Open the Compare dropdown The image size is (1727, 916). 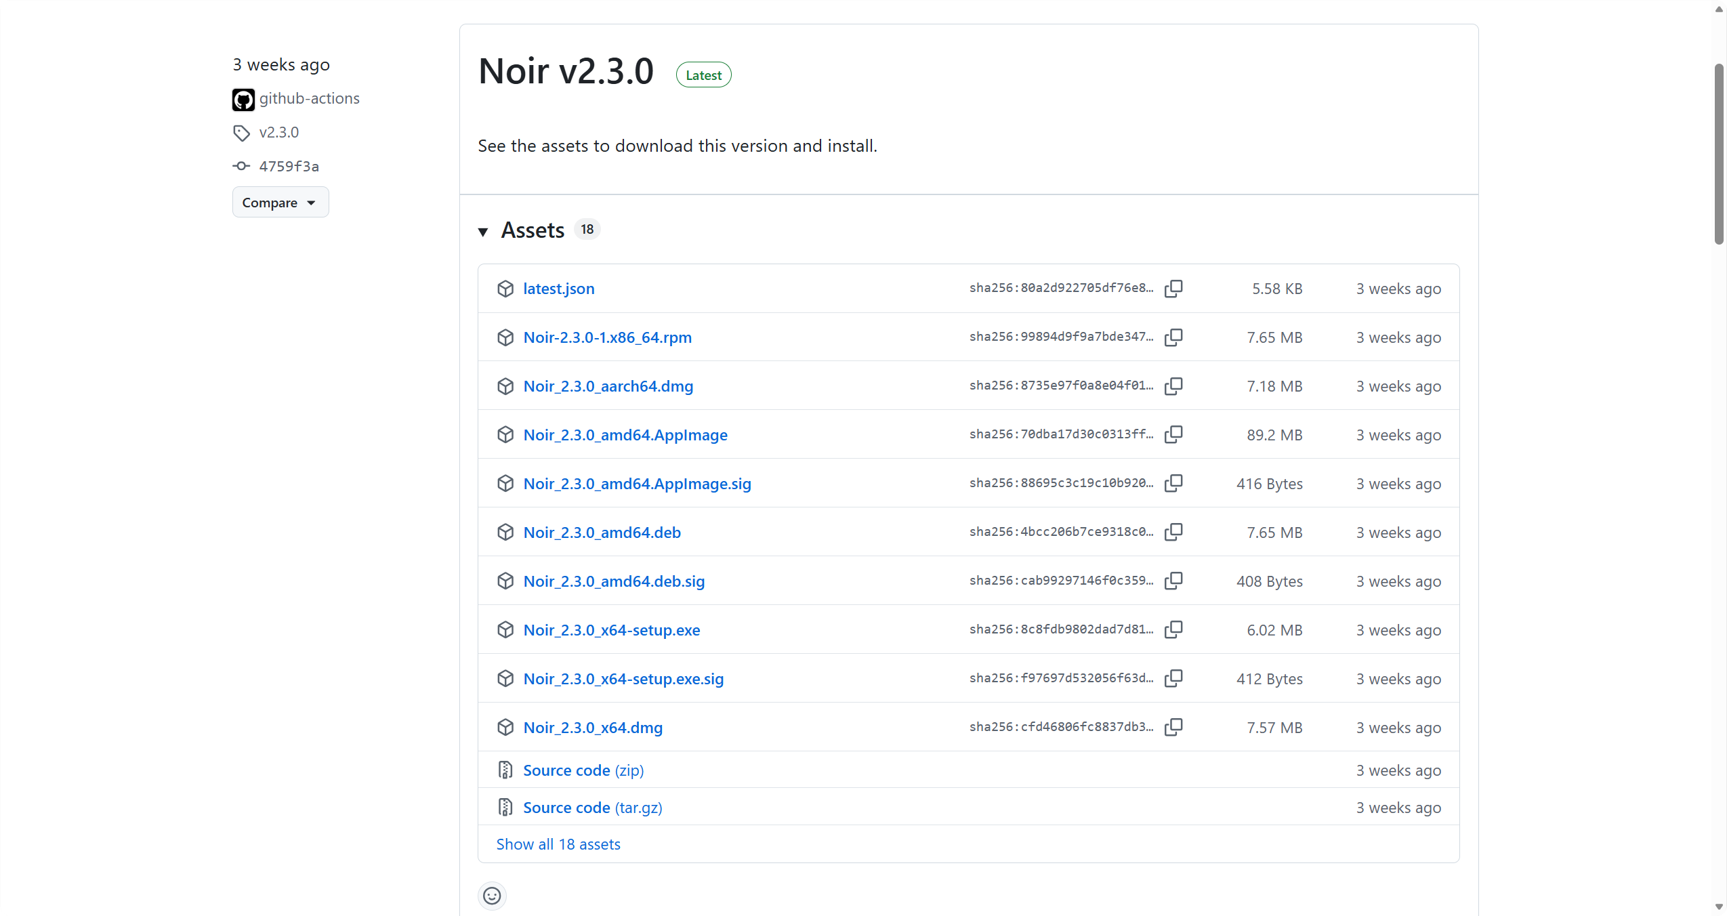[x=280, y=203]
